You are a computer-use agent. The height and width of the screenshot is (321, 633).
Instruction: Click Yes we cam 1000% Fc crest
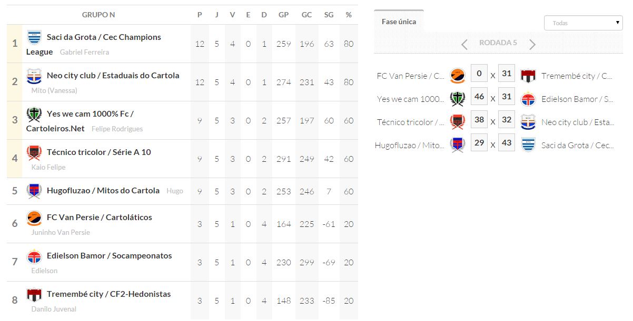(34, 114)
